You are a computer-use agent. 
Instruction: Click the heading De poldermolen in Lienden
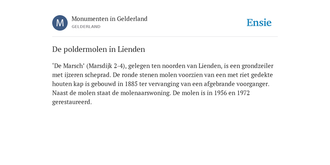[99, 49]
